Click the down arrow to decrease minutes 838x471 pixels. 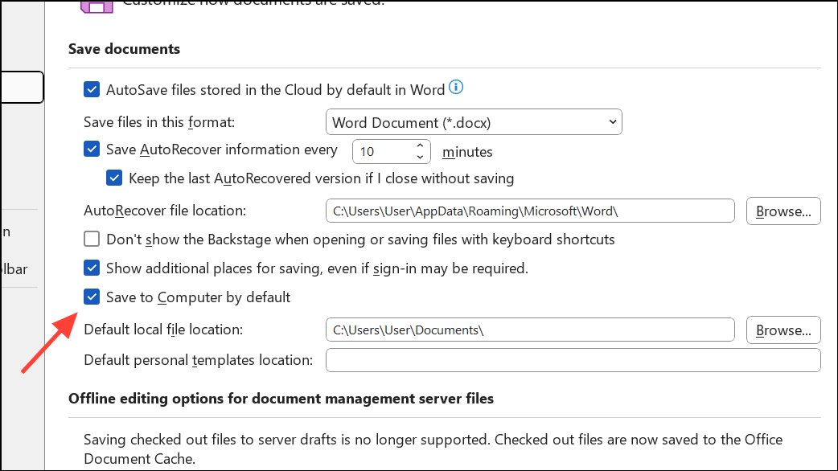419,156
